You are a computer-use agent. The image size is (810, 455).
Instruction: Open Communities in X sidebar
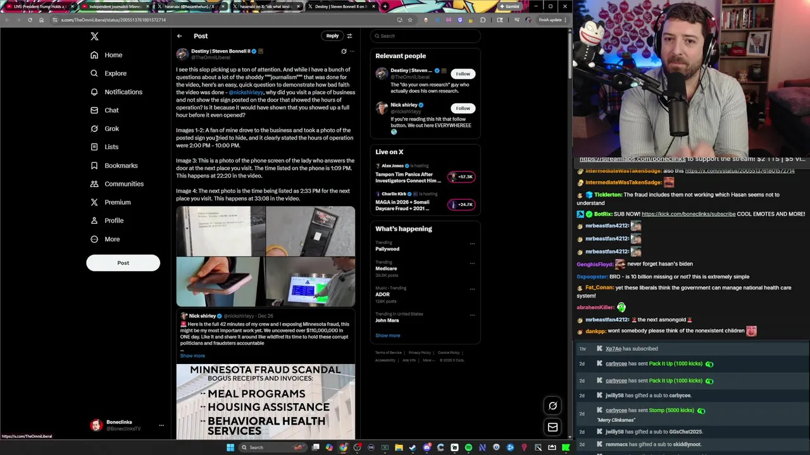click(117, 184)
